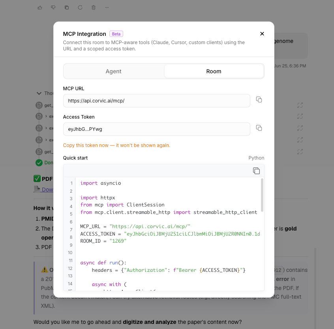Click the Beta badge label

(x=116, y=34)
